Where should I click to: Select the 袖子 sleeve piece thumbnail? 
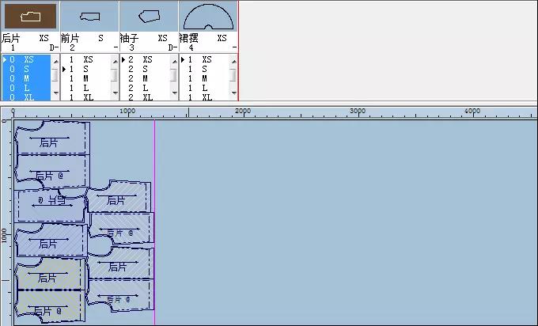pos(148,17)
